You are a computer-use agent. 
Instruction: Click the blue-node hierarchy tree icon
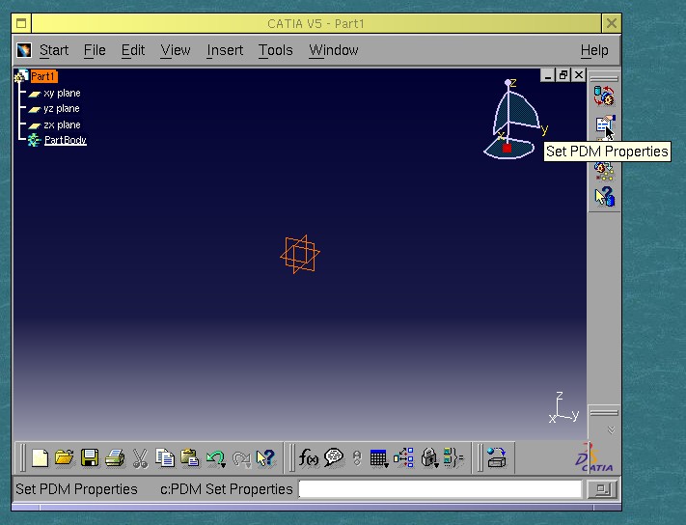point(403,457)
